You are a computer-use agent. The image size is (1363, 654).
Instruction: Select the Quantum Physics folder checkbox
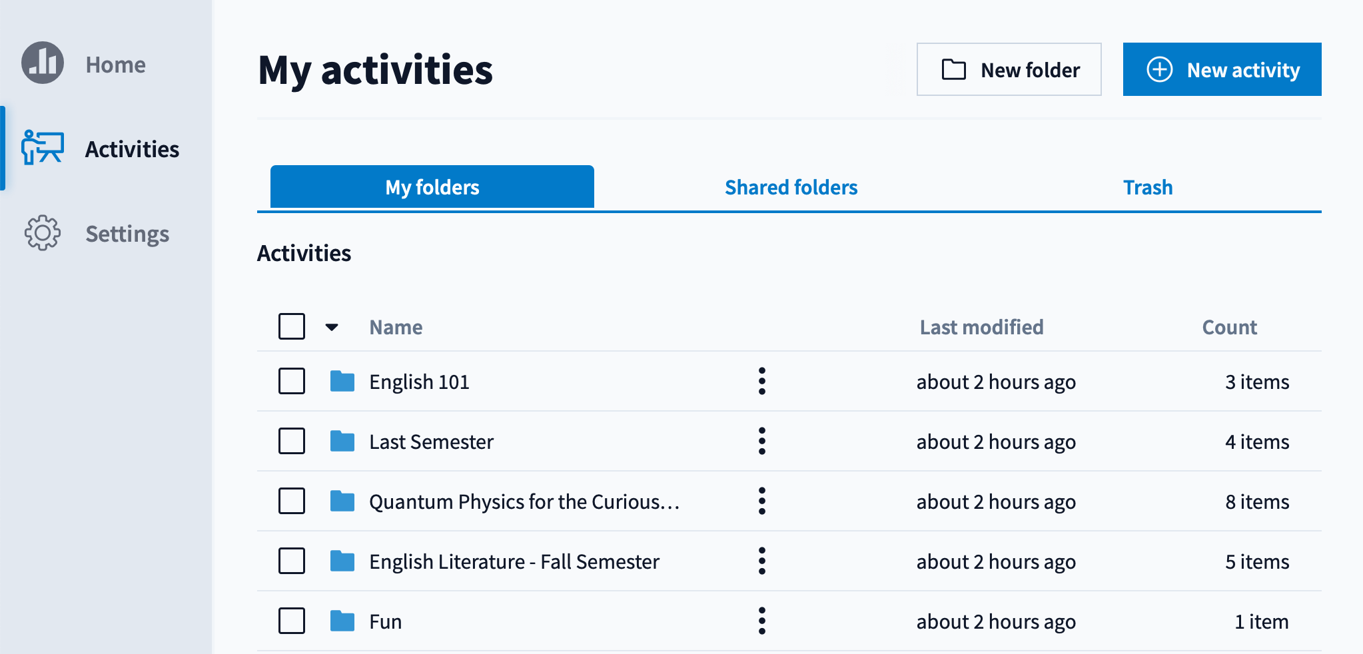(x=292, y=501)
